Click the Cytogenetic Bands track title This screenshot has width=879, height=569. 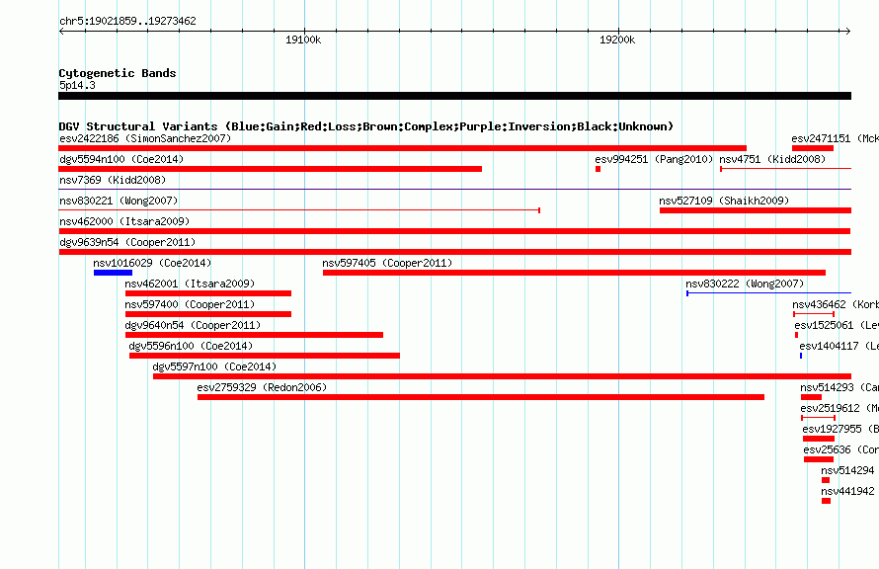click(x=118, y=73)
